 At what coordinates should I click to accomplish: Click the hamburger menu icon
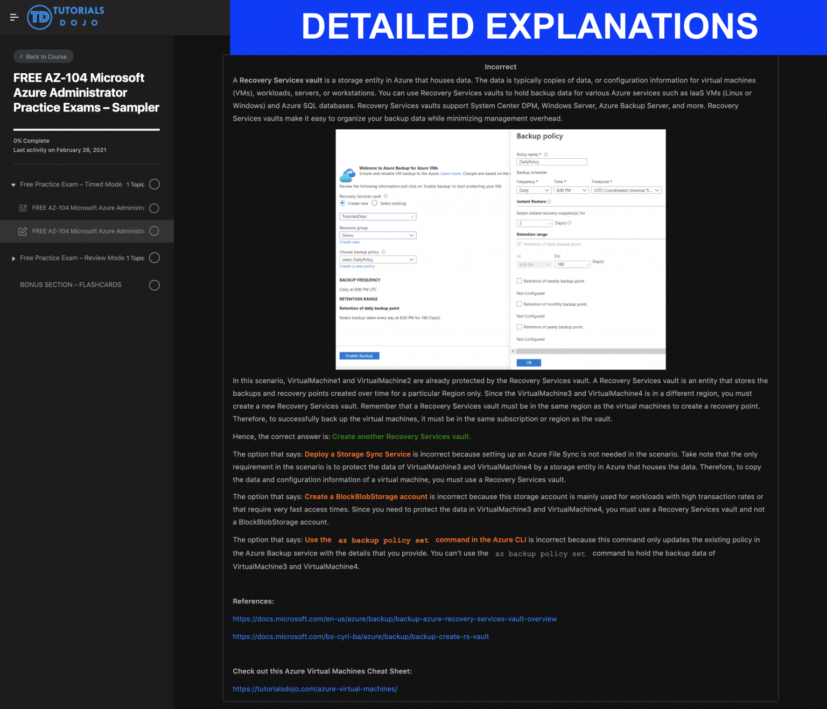click(x=15, y=17)
